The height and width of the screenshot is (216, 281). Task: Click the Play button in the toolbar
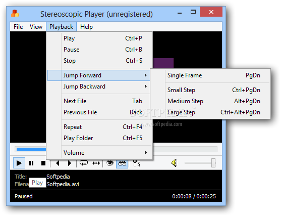[19, 163]
